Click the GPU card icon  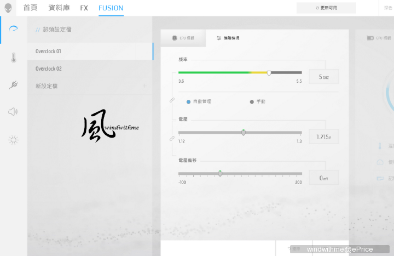[x=370, y=38]
